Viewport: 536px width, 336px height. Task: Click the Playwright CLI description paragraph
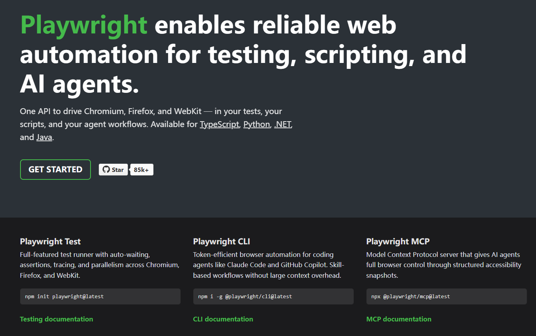(x=269, y=265)
